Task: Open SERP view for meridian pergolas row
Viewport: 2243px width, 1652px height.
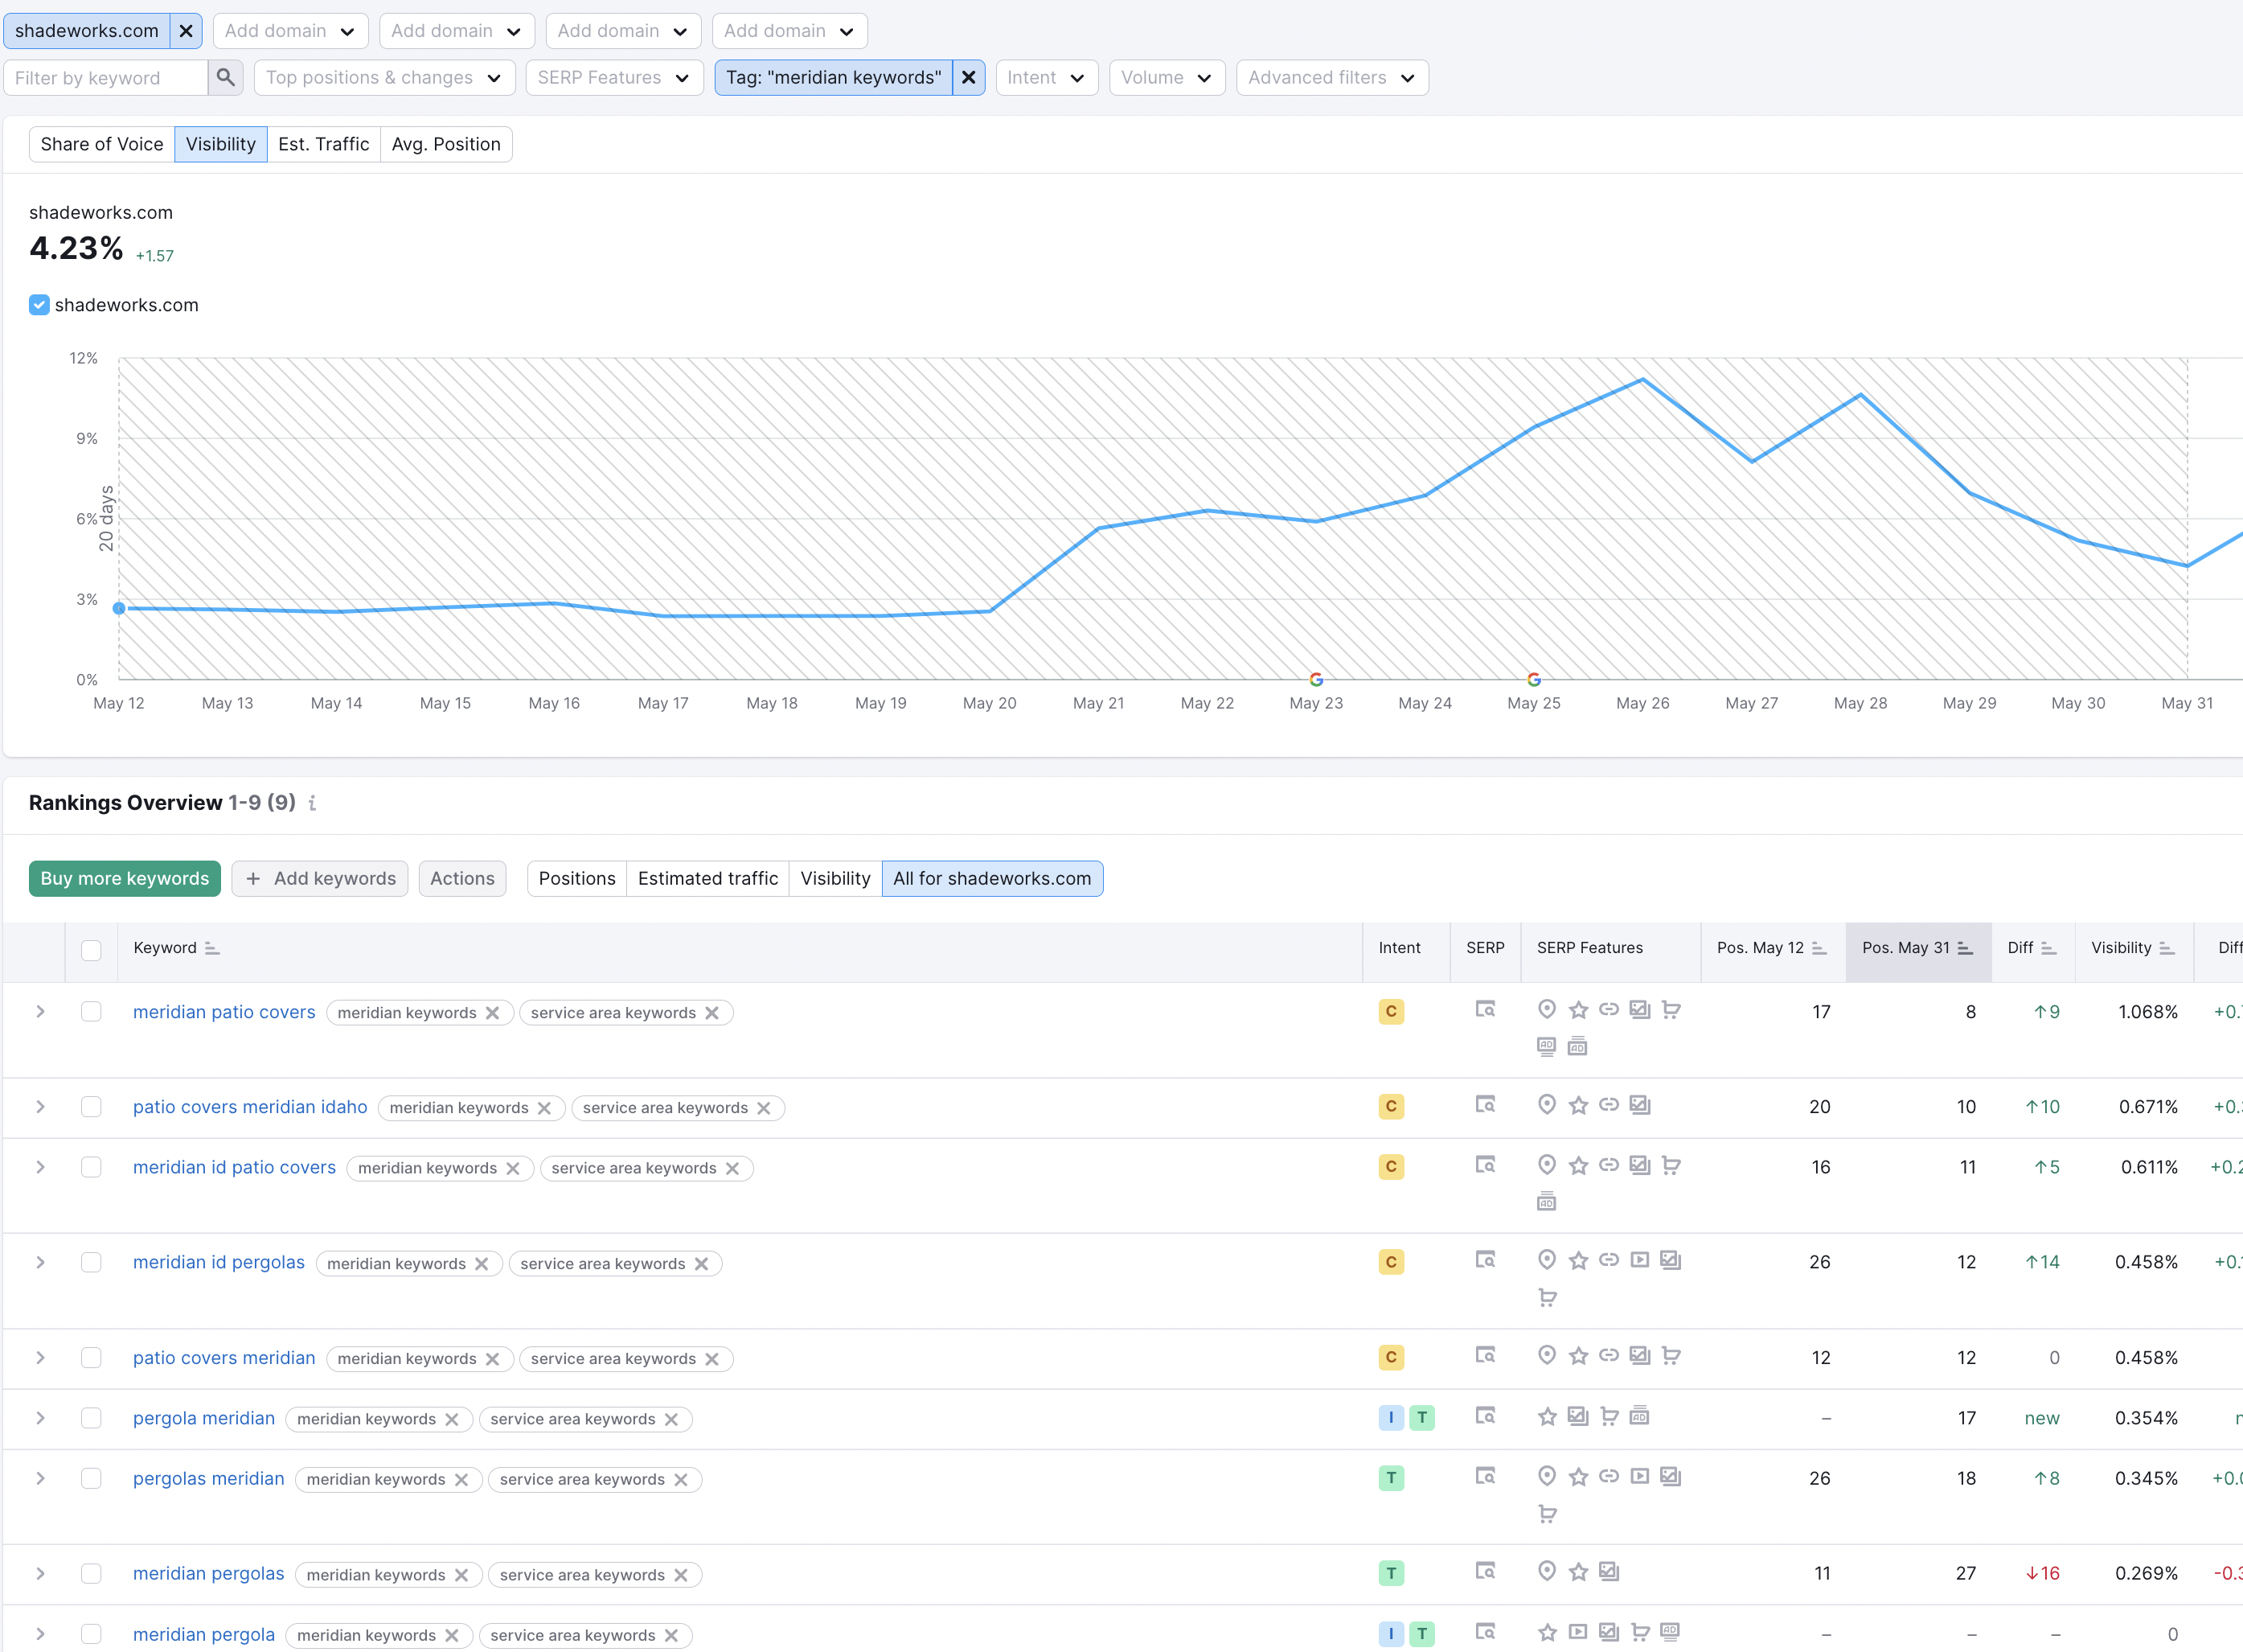Action: click(1486, 1571)
